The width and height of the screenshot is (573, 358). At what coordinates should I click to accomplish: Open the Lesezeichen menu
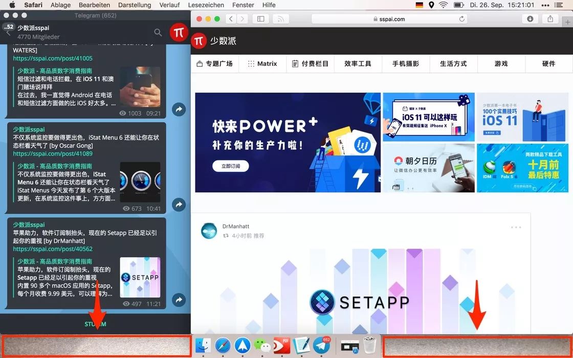[x=206, y=5]
